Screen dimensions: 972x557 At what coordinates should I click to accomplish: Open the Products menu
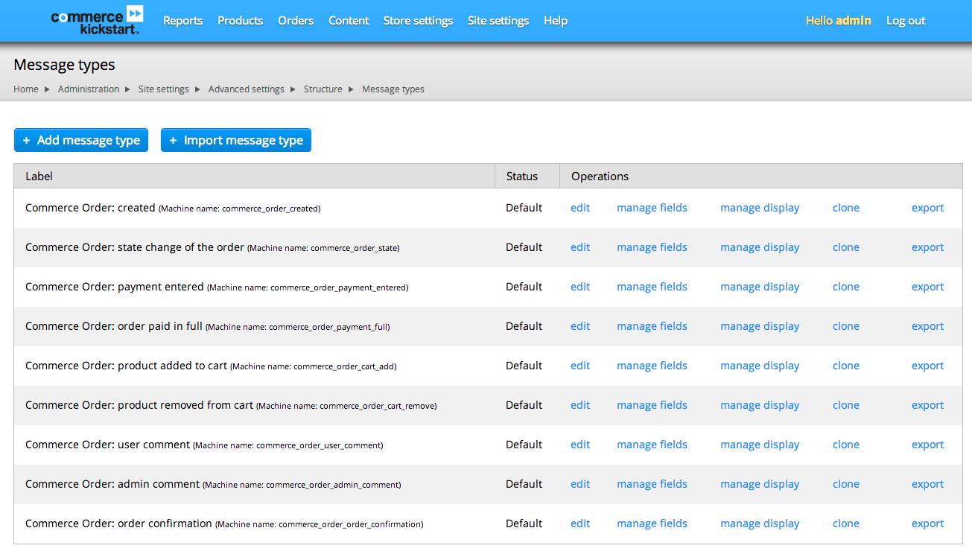240,21
